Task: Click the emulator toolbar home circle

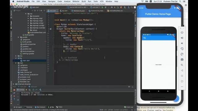Action: click(x=182, y=76)
